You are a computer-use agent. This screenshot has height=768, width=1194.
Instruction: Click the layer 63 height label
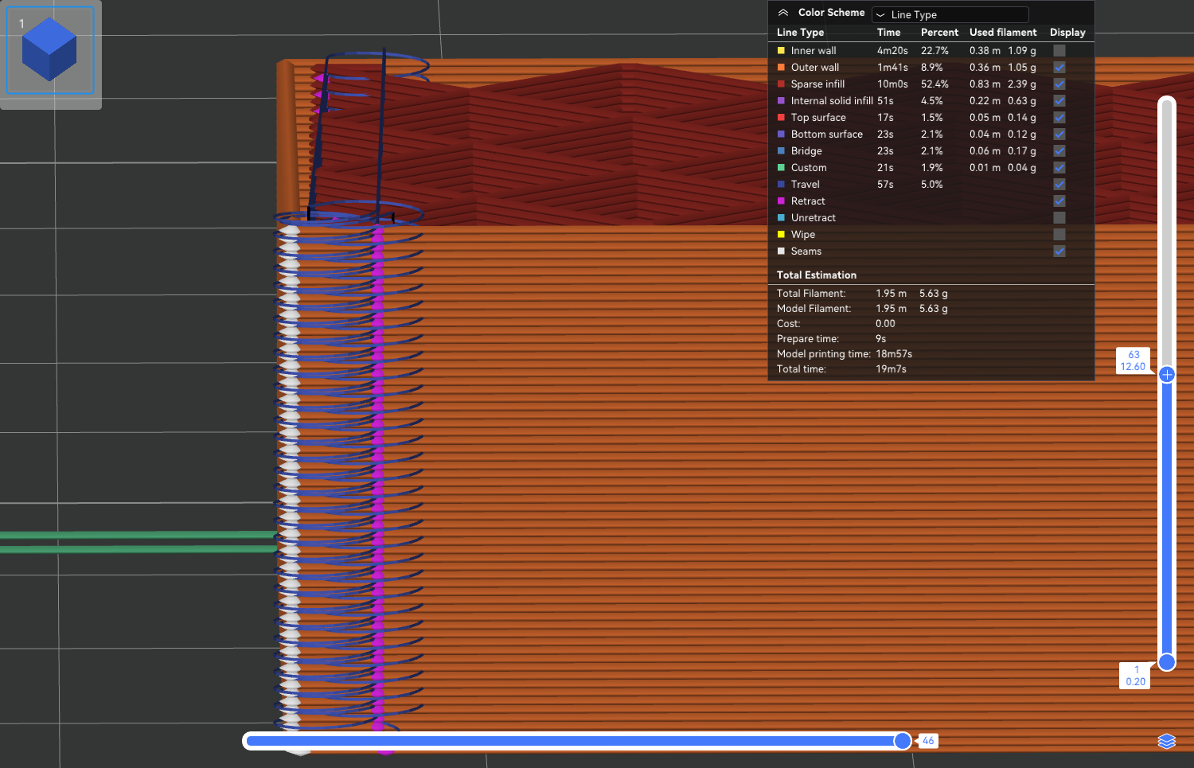(x=1133, y=361)
